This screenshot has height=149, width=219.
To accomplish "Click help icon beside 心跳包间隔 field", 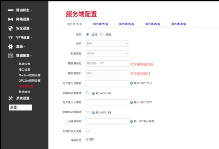I will click(x=131, y=121).
